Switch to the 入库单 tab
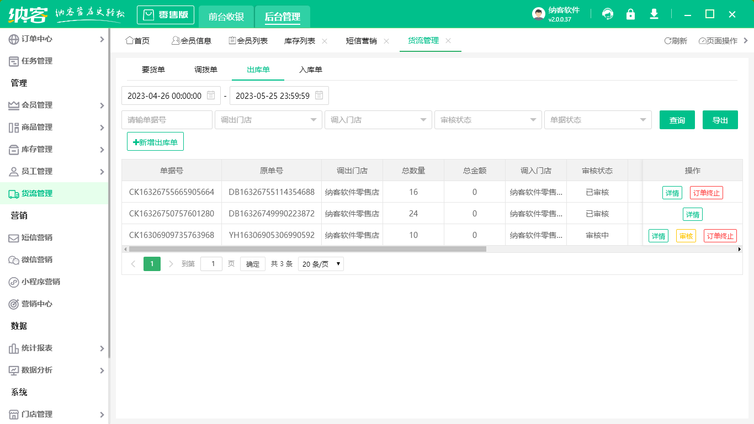 [x=310, y=70]
